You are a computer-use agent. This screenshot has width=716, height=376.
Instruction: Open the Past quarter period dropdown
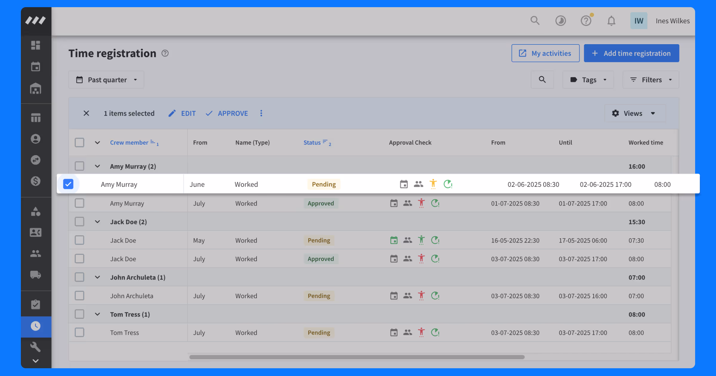pos(106,80)
